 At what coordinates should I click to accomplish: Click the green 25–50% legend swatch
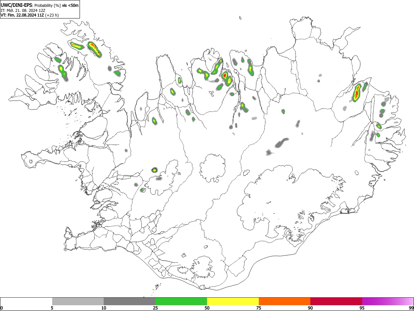(181, 302)
